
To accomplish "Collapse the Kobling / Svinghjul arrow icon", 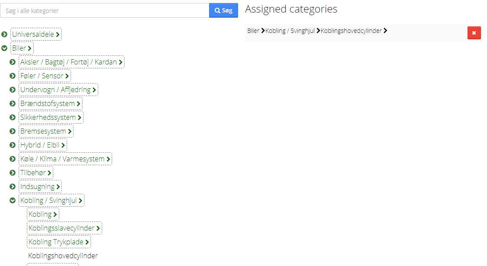I will pos(13,201).
